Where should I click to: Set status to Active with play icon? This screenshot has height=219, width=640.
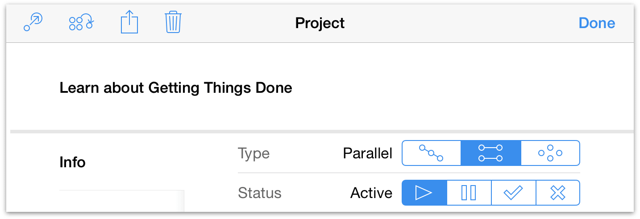tap(424, 193)
